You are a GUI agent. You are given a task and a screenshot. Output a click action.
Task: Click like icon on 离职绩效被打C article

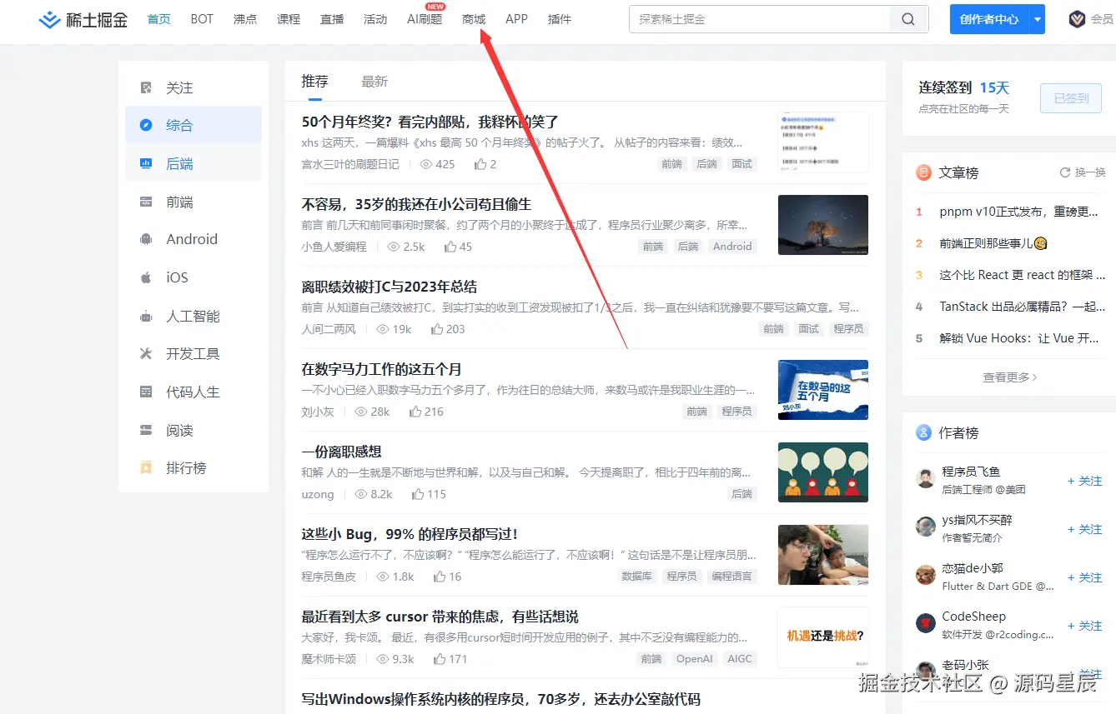click(437, 329)
